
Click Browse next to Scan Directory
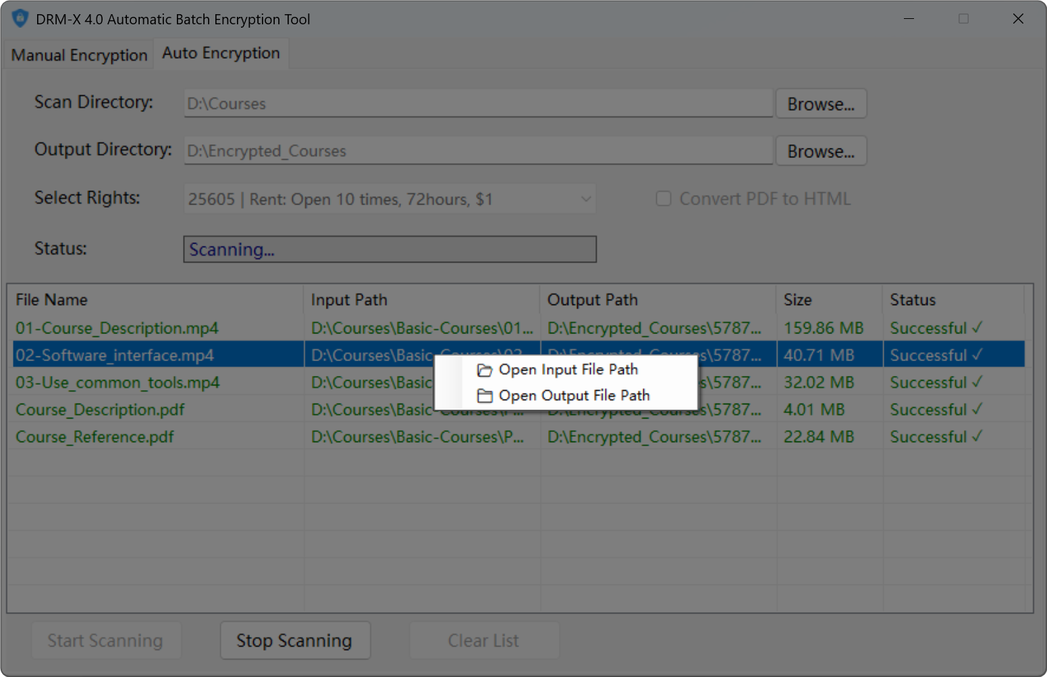point(821,103)
